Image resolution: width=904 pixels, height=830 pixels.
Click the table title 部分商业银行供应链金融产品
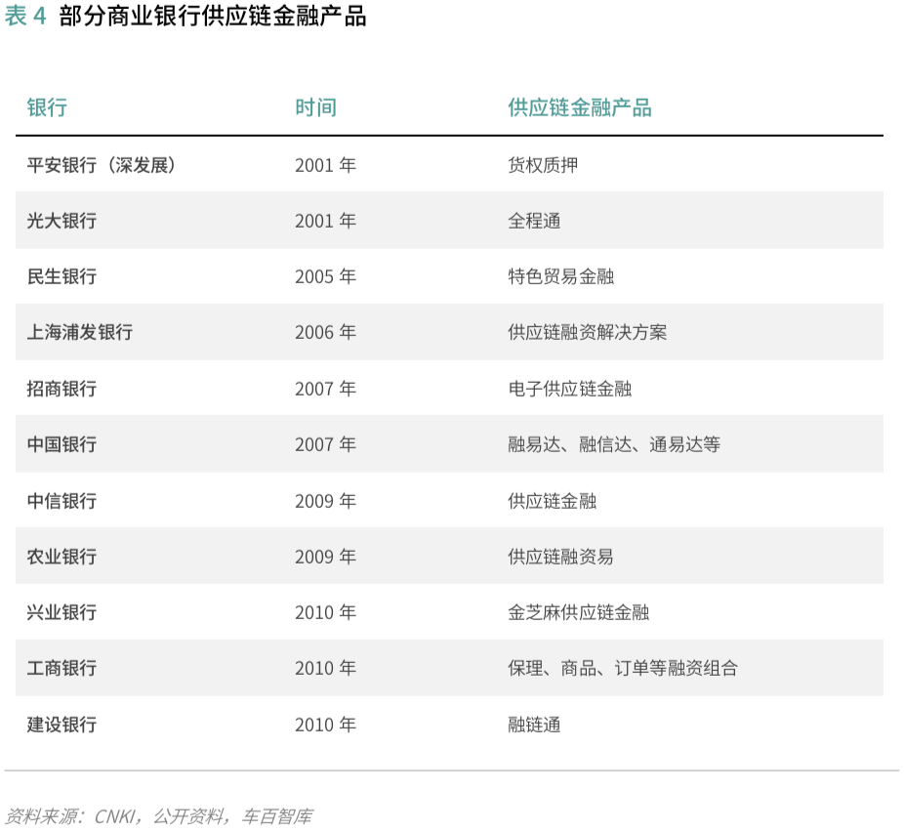[213, 16]
